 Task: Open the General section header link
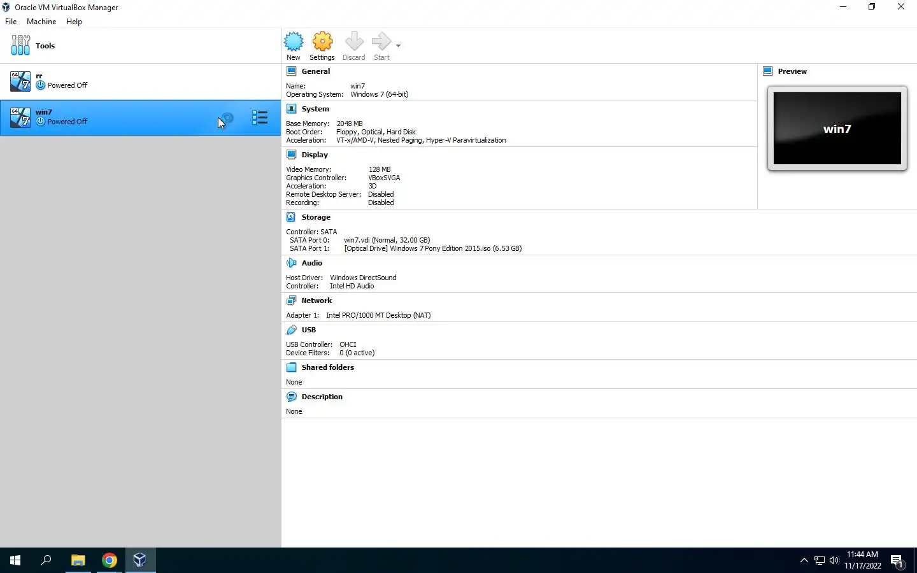click(316, 71)
